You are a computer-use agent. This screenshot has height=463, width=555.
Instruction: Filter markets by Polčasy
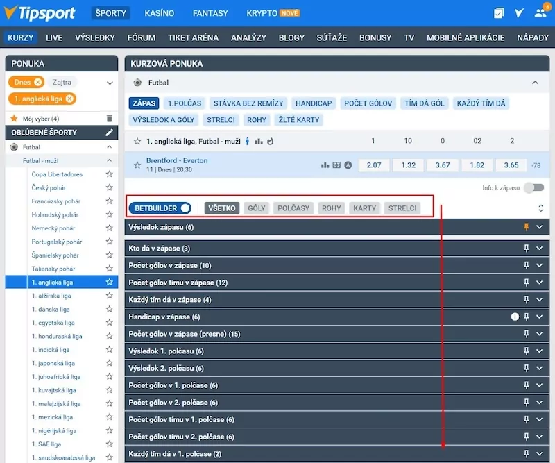(x=293, y=208)
